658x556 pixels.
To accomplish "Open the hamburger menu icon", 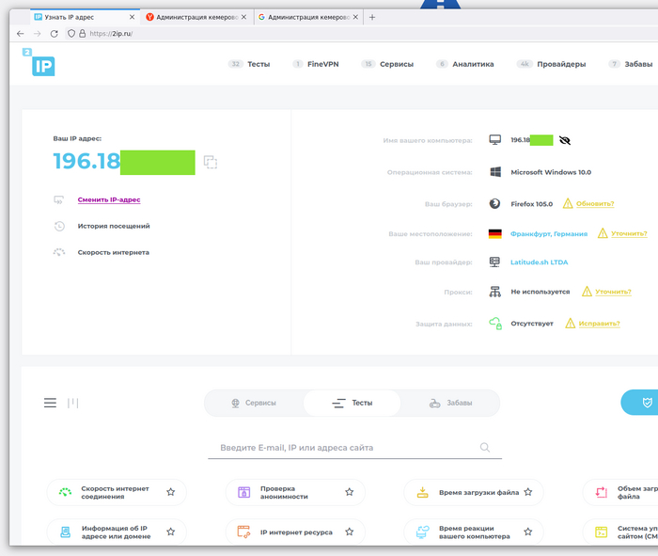I will coord(50,403).
